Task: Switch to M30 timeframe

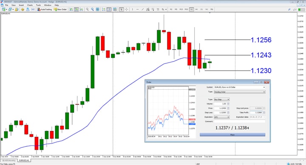Action: click(187, 9)
